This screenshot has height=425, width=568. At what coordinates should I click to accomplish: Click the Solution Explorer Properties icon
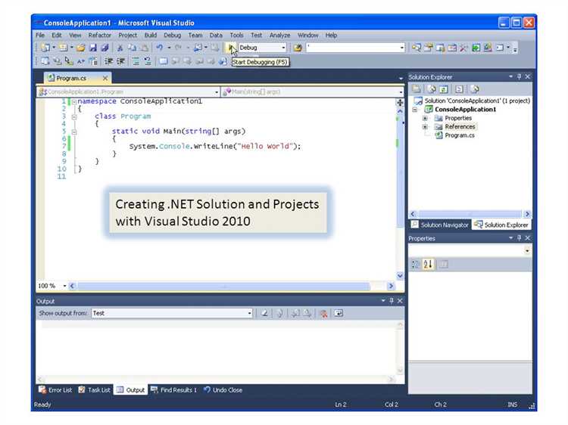click(417, 89)
